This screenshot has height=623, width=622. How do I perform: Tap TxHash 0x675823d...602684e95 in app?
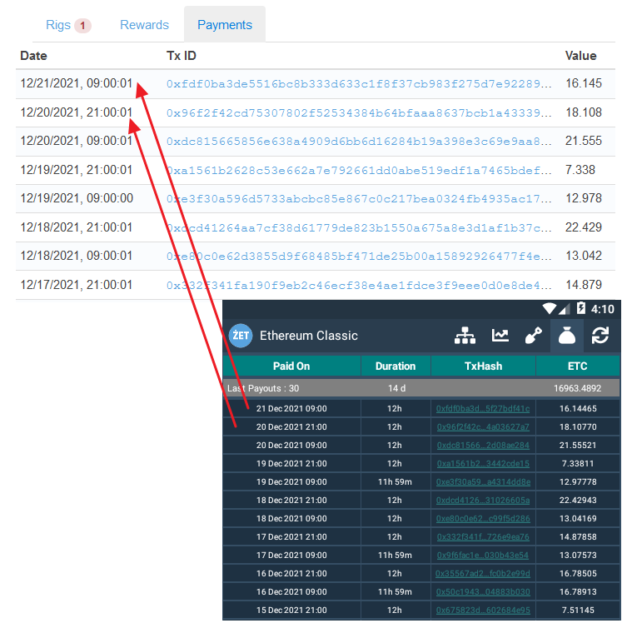click(483, 610)
